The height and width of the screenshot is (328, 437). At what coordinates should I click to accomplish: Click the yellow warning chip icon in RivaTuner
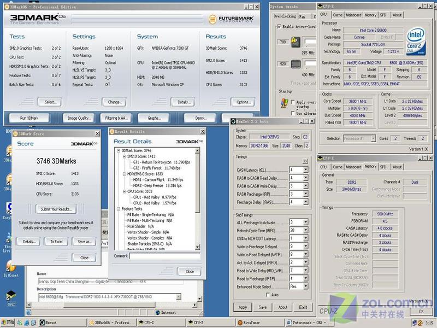[296, 42]
